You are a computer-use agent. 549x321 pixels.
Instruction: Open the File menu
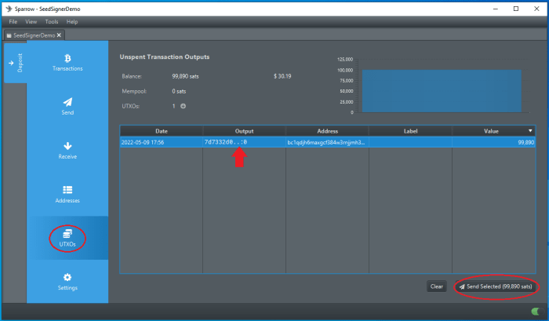(13, 22)
